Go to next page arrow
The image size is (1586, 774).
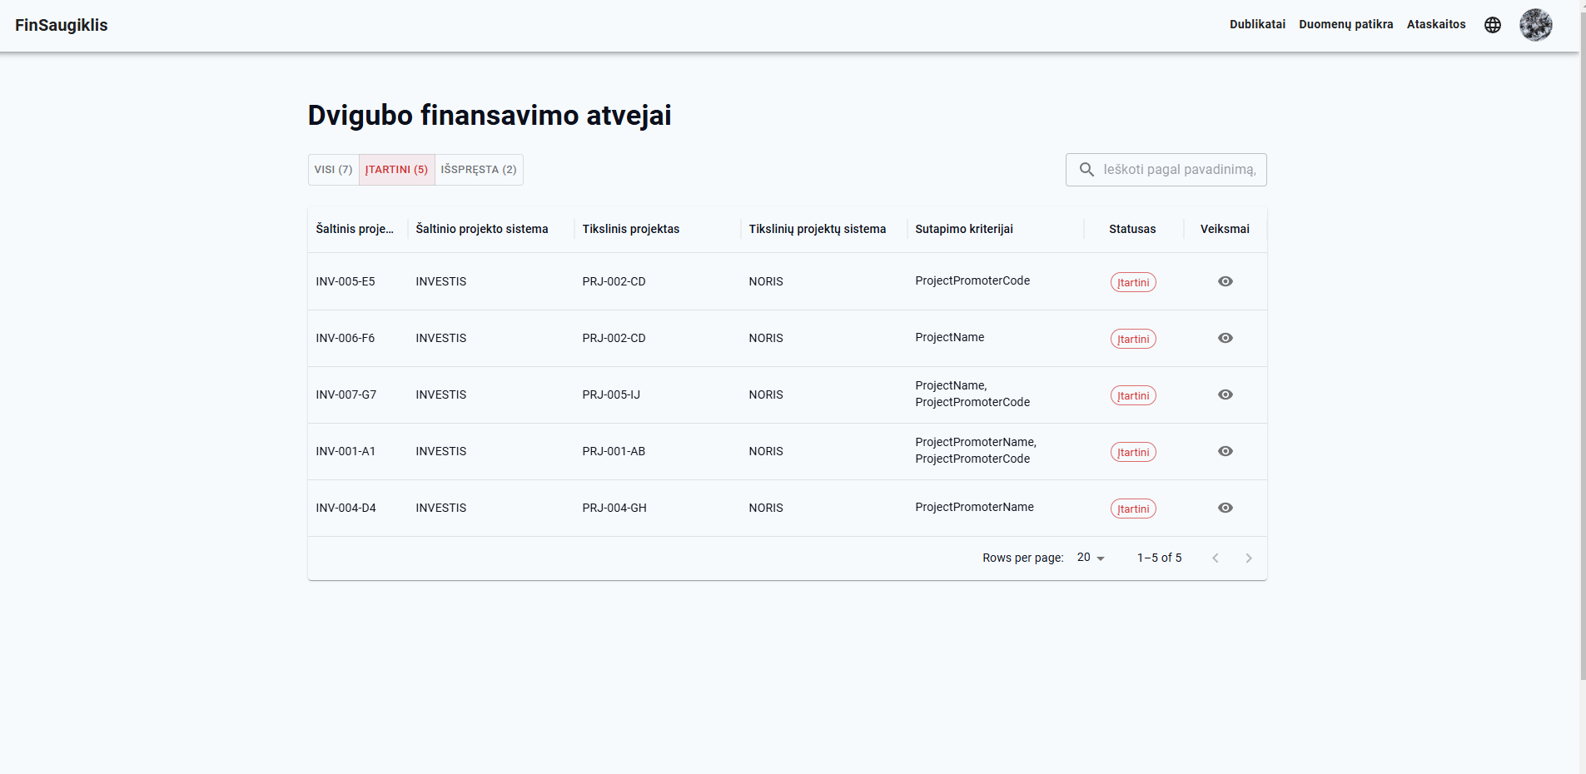click(1249, 558)
